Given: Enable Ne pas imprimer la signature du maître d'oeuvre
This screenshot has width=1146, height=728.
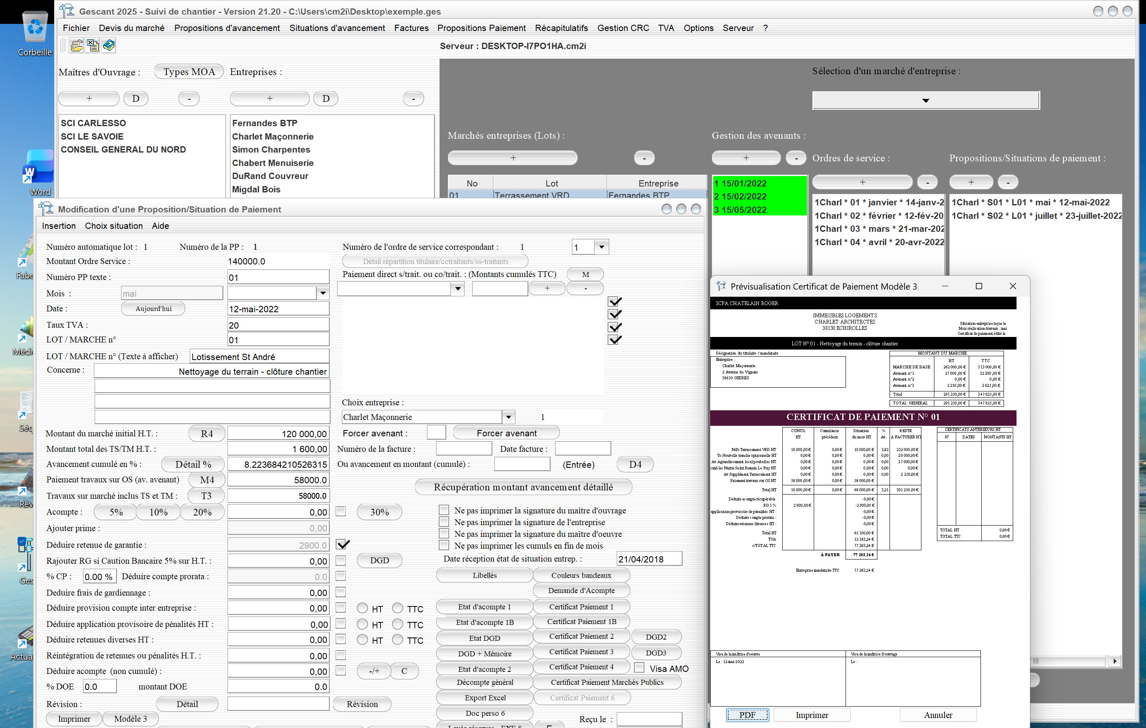Looking at the screenshot, I should point(444,533).
